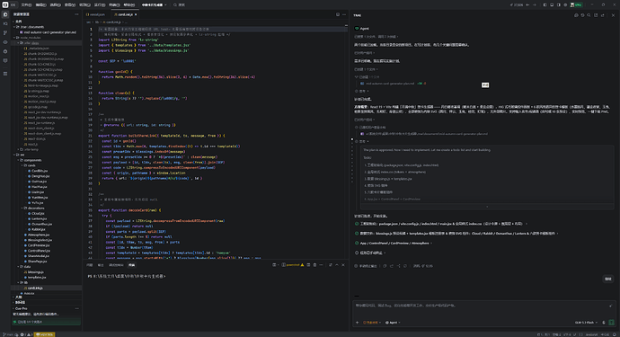Viewport: 620px width, 337px height.
Task: Open chat history icon in TRAE panel
Action: click(x=582, y=15)
